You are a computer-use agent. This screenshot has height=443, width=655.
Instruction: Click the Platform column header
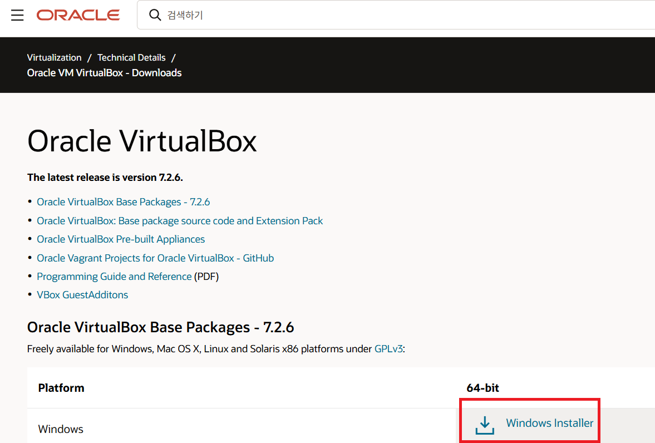click(x=61, y=388)
